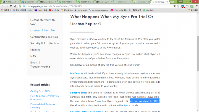Open How to activate/remove a license/seat article

point(44,98)
